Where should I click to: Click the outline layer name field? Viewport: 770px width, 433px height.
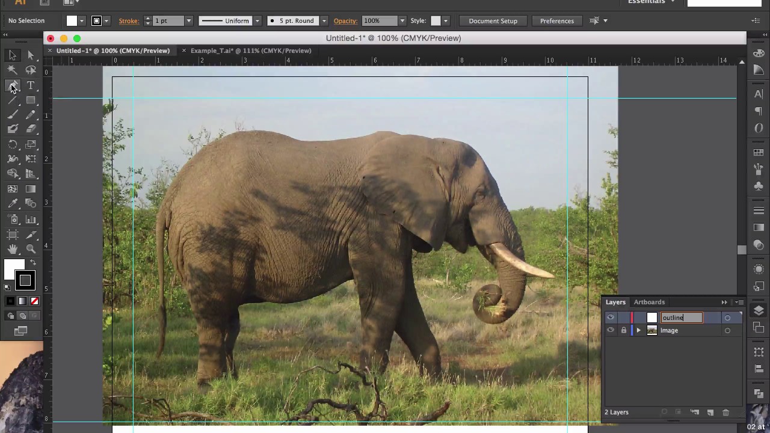pyautogui.click(x=682, y=318)
